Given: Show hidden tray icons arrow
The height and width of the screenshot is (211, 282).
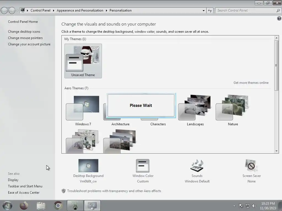Looking at the screenshot, I should (234, 206).
